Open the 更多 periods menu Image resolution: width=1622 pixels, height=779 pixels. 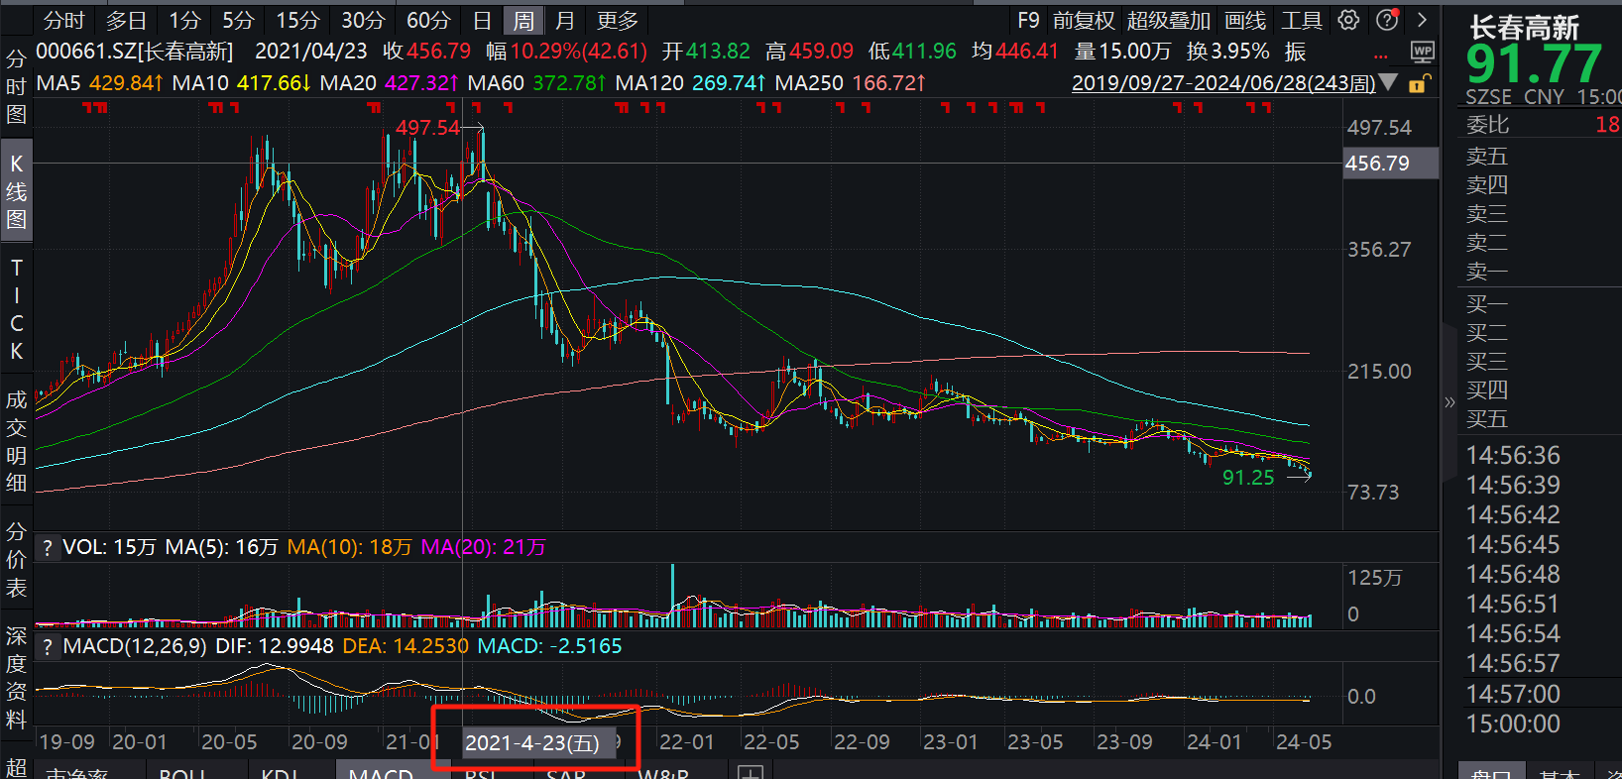pos(617,20)
